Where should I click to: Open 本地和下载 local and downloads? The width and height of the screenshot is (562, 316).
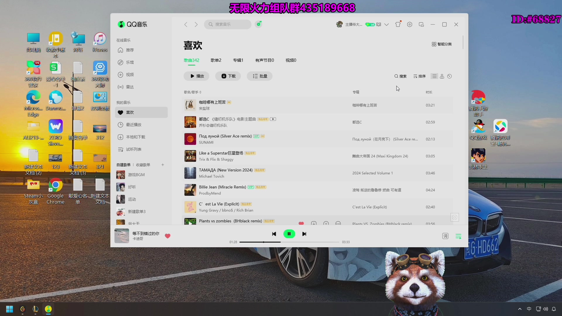[141, 137]
